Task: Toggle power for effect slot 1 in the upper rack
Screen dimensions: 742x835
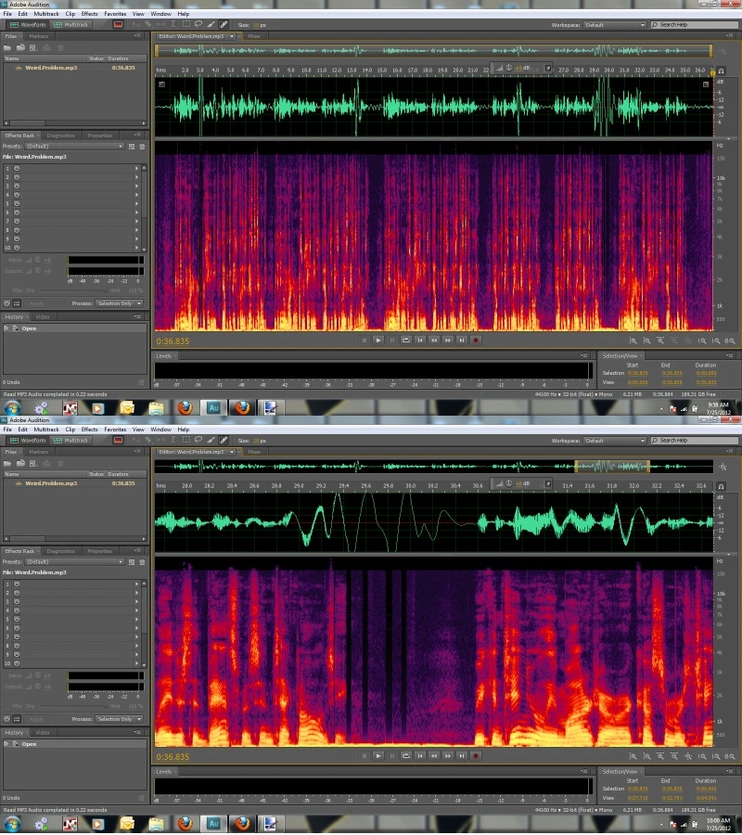Action: [17, 168]
